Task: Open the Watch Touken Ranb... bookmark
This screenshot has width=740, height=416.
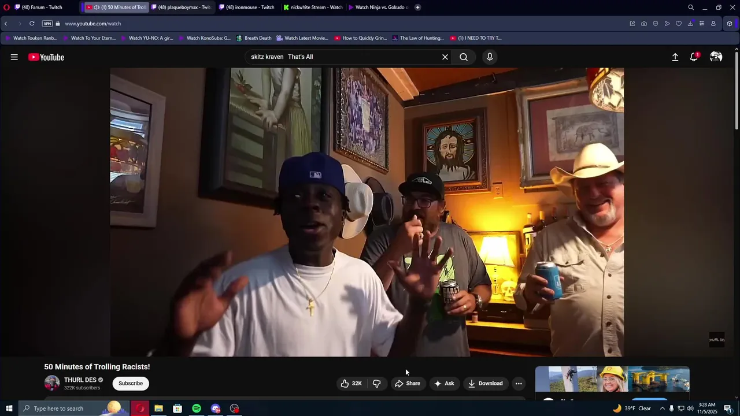Action: pyautogui.click(x=31, y=38)
